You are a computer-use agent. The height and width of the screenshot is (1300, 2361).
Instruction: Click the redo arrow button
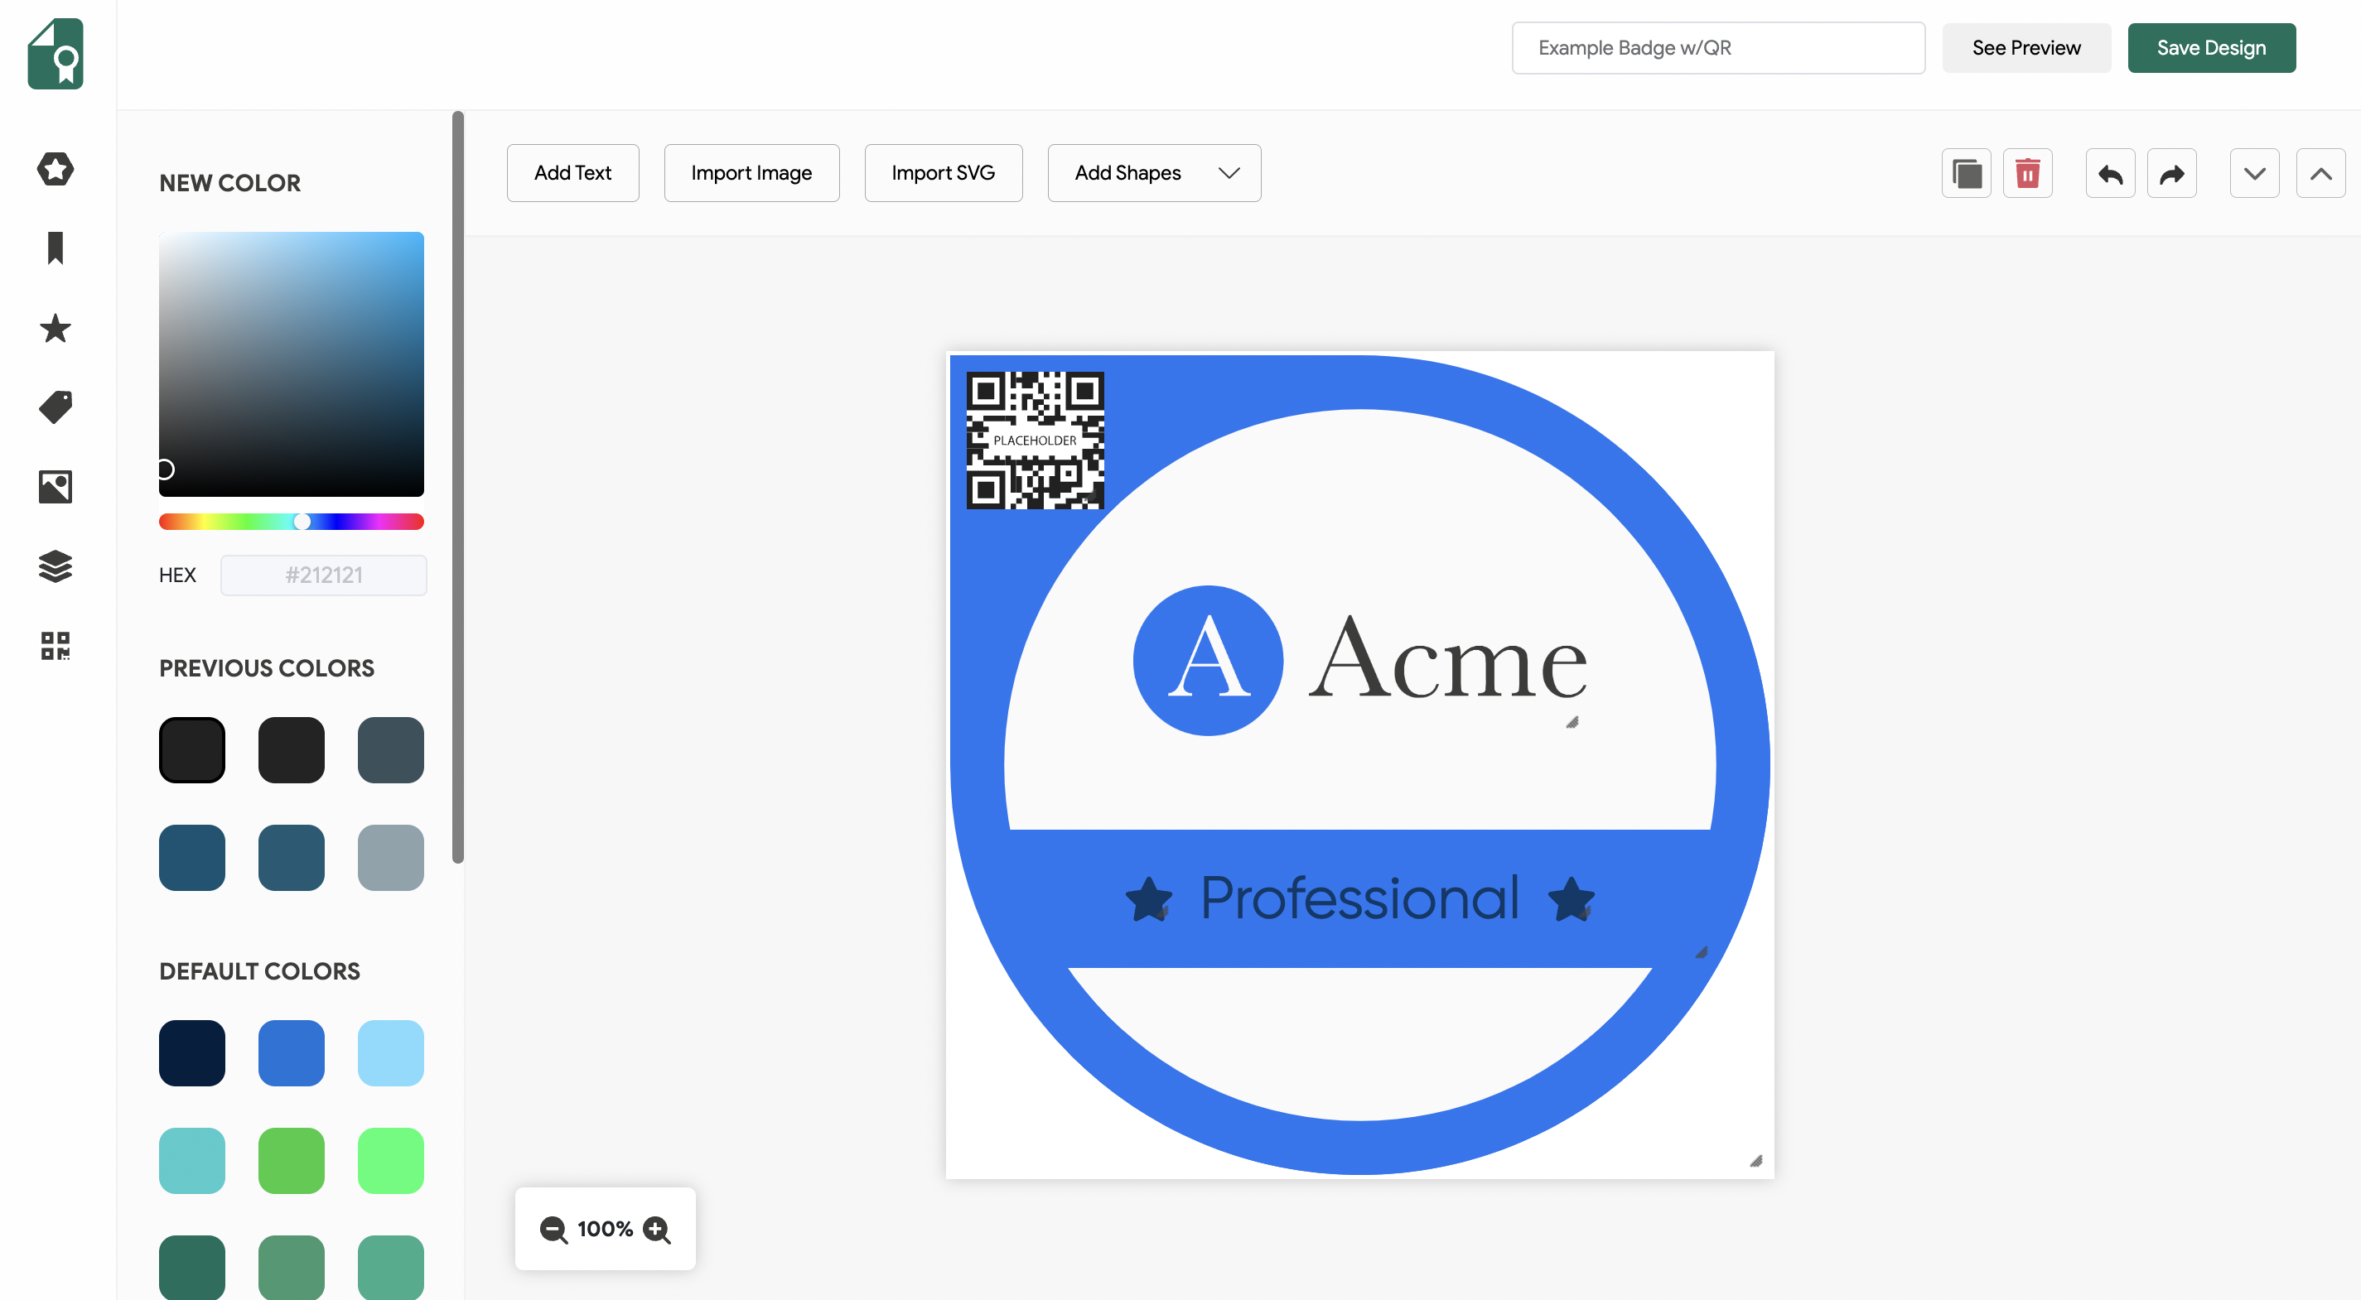tap(2172, 173)
